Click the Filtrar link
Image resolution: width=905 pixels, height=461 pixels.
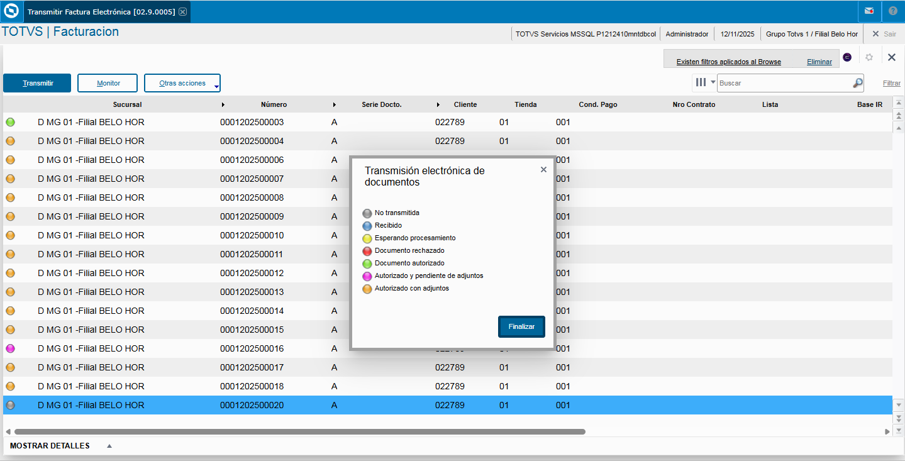(892, 83)
